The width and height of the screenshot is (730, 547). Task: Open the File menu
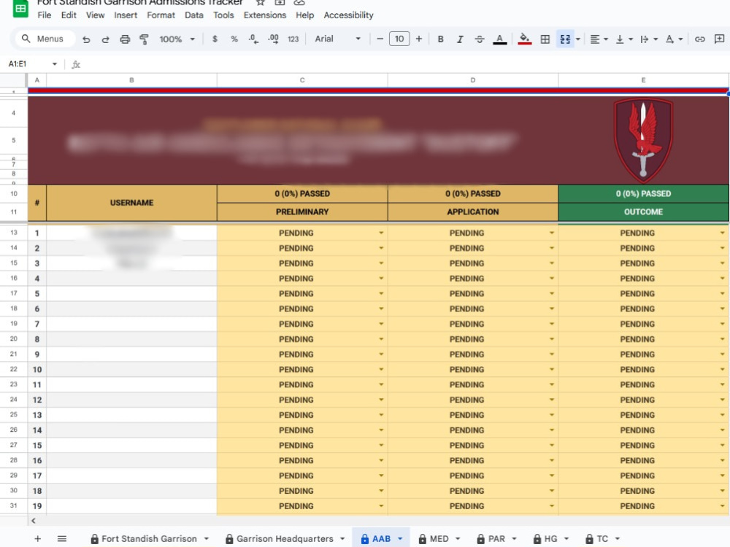[x=45, y=15]
